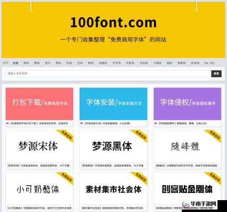Open the 打包下载 red banner card
The height and width of the screenshot is (212, 227).
click(x=39, y=104)
